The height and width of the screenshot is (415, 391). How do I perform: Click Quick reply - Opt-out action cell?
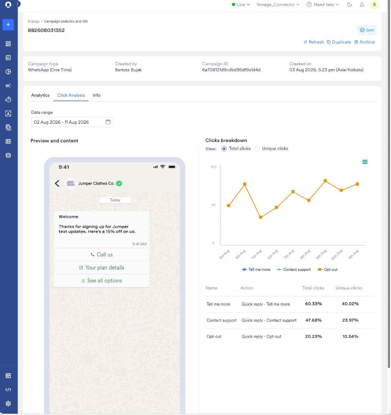click(x=261, y=337)
